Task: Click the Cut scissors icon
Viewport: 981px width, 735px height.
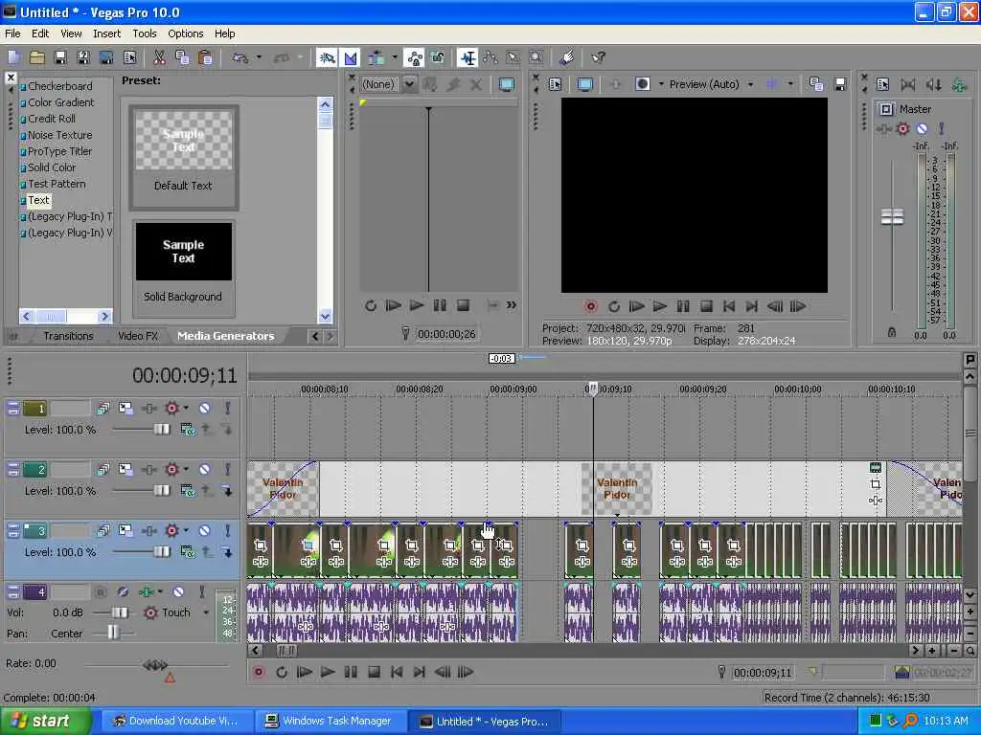Action: pos(160,58)
